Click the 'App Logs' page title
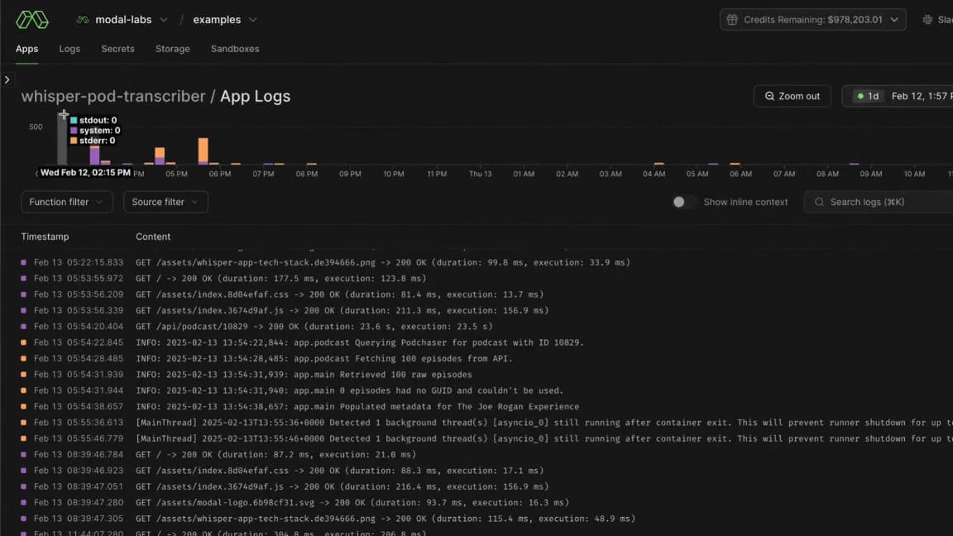 point(256,96)
